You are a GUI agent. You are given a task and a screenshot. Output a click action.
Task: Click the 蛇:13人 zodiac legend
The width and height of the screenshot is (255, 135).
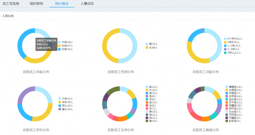tap(151, 102)
